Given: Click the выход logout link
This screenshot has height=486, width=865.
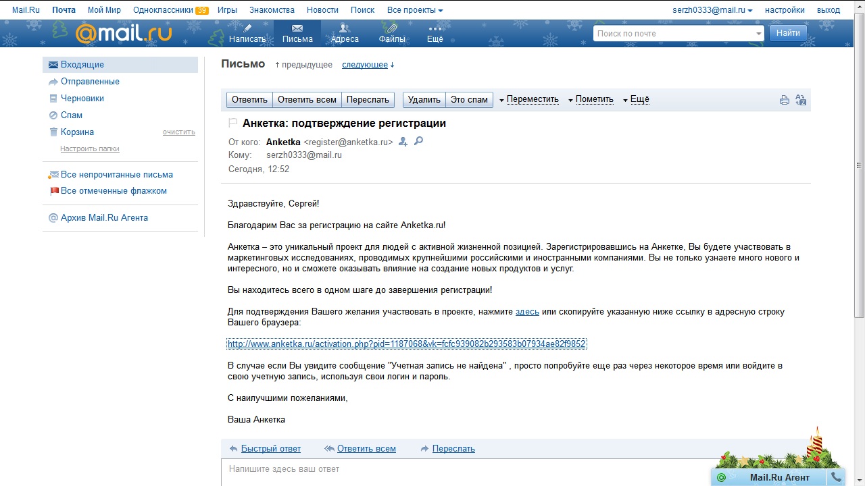Looking at the screenshot, I should [x=828, y=10].
